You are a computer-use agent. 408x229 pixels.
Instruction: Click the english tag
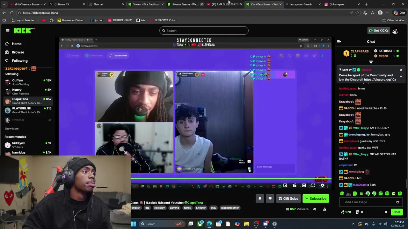point(136,208)
